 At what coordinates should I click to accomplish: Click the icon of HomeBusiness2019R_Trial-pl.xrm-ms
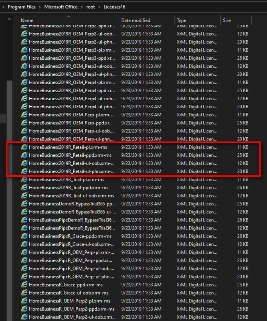point(24,179)
